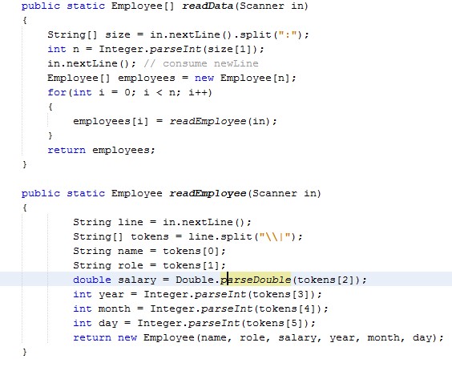Click the "String[] size" declaration
The width and height of the screenshot is (452, 379).
pyautogui.click(x=89, y=35)
